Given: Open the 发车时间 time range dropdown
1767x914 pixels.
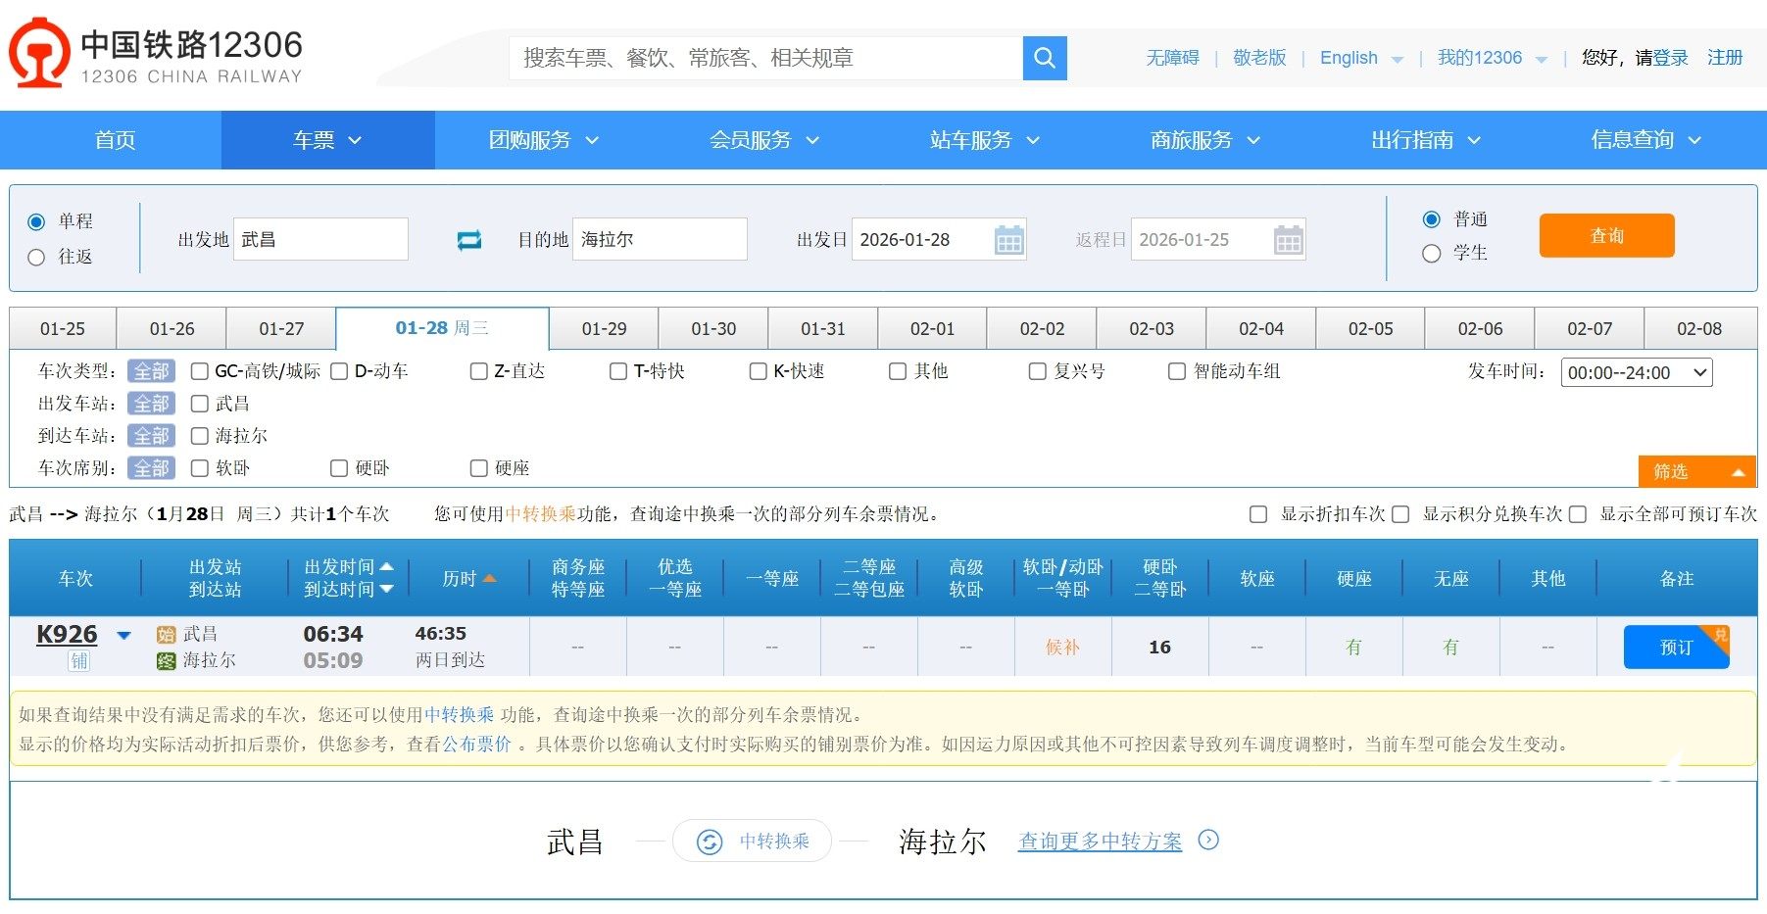Looking at the screenshot, I should point(1636,372).
